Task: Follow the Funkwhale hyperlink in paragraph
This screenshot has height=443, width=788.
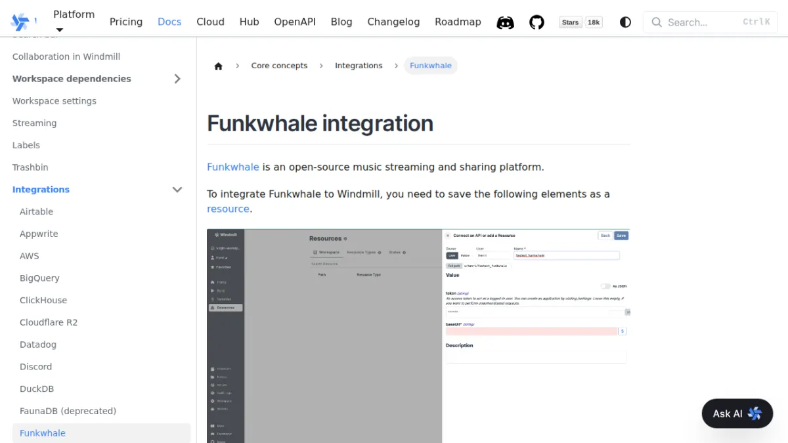Action: [233, 167]
